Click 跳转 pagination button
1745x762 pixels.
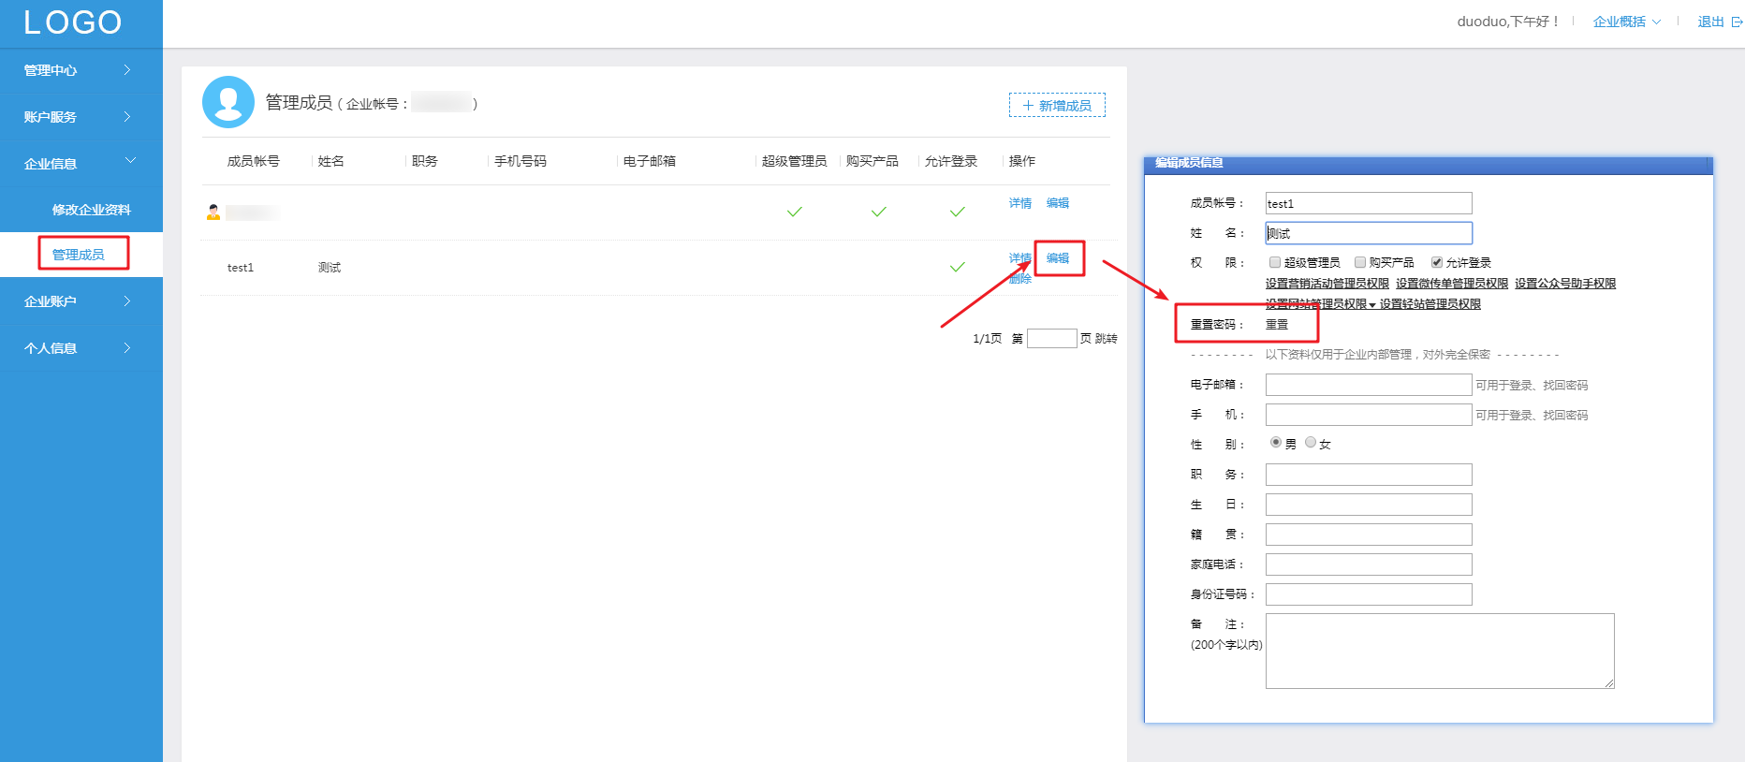tap(1107, 339)
